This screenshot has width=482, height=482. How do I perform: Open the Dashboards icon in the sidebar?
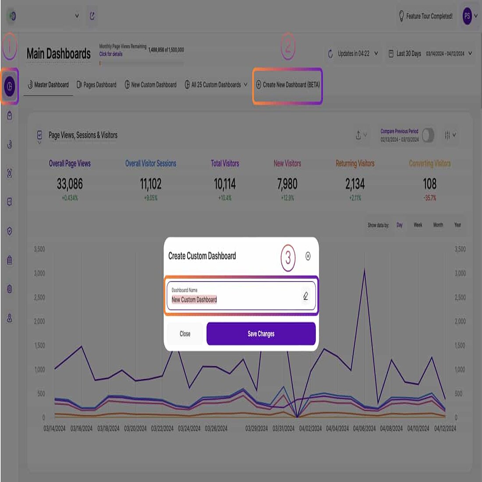[9, 86]
